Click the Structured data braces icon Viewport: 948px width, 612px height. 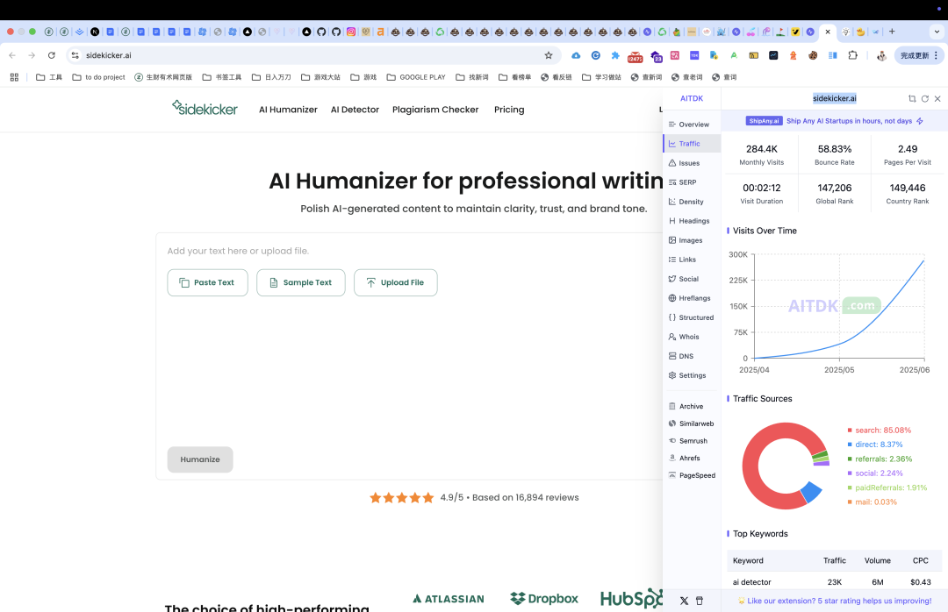tap(672, 317)
